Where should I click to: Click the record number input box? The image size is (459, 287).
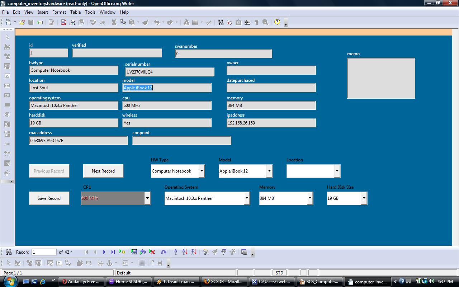(x=44, y=252)
